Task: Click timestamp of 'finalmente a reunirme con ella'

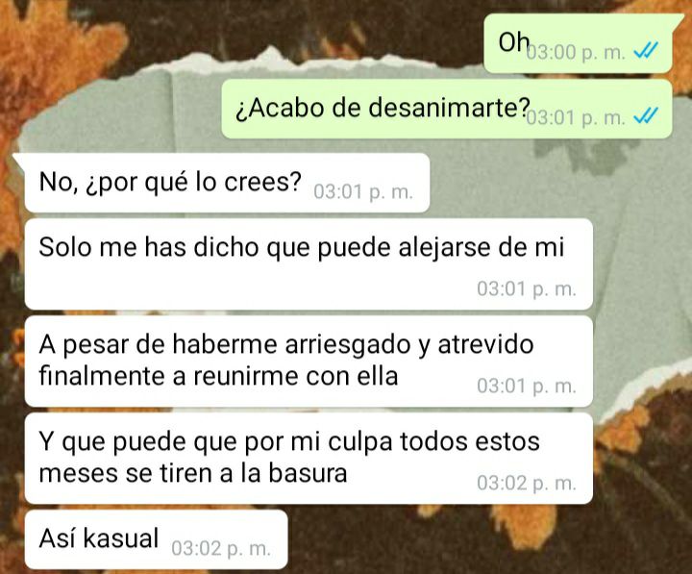Action: click(x=527, y=387)
